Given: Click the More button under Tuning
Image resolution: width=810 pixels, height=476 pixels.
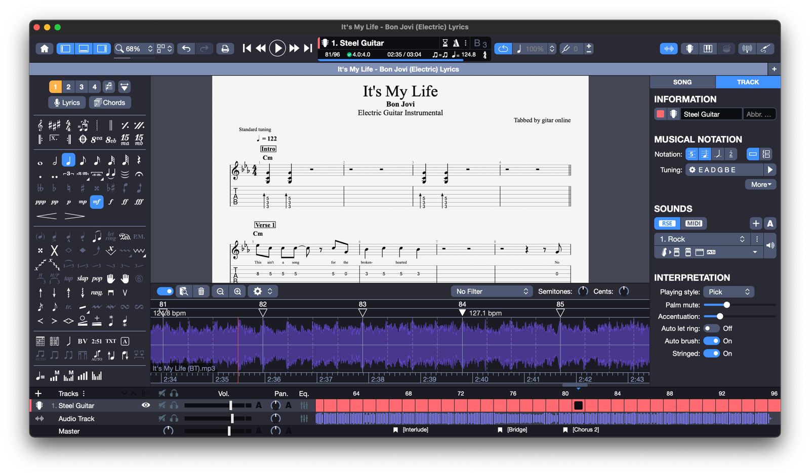Looking at the screenshot, I should pyautogui.click(x=760, y=185).
